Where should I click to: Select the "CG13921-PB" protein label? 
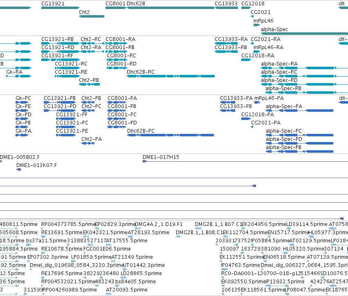click(x=60, y=98)
